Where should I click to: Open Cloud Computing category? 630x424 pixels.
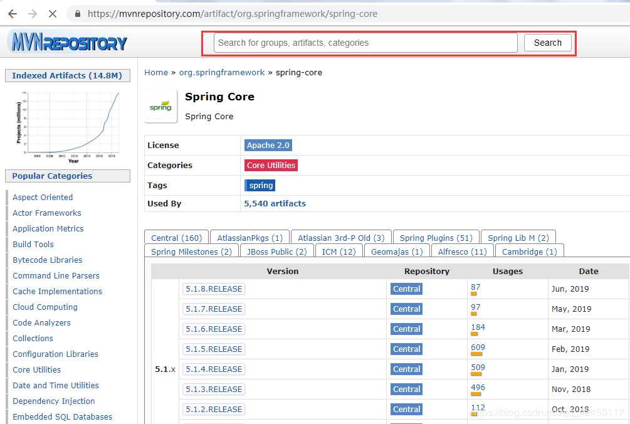(45, 307)
